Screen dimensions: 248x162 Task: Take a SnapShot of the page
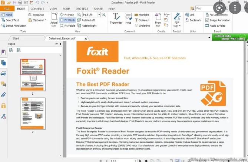[x=36, y=15]
